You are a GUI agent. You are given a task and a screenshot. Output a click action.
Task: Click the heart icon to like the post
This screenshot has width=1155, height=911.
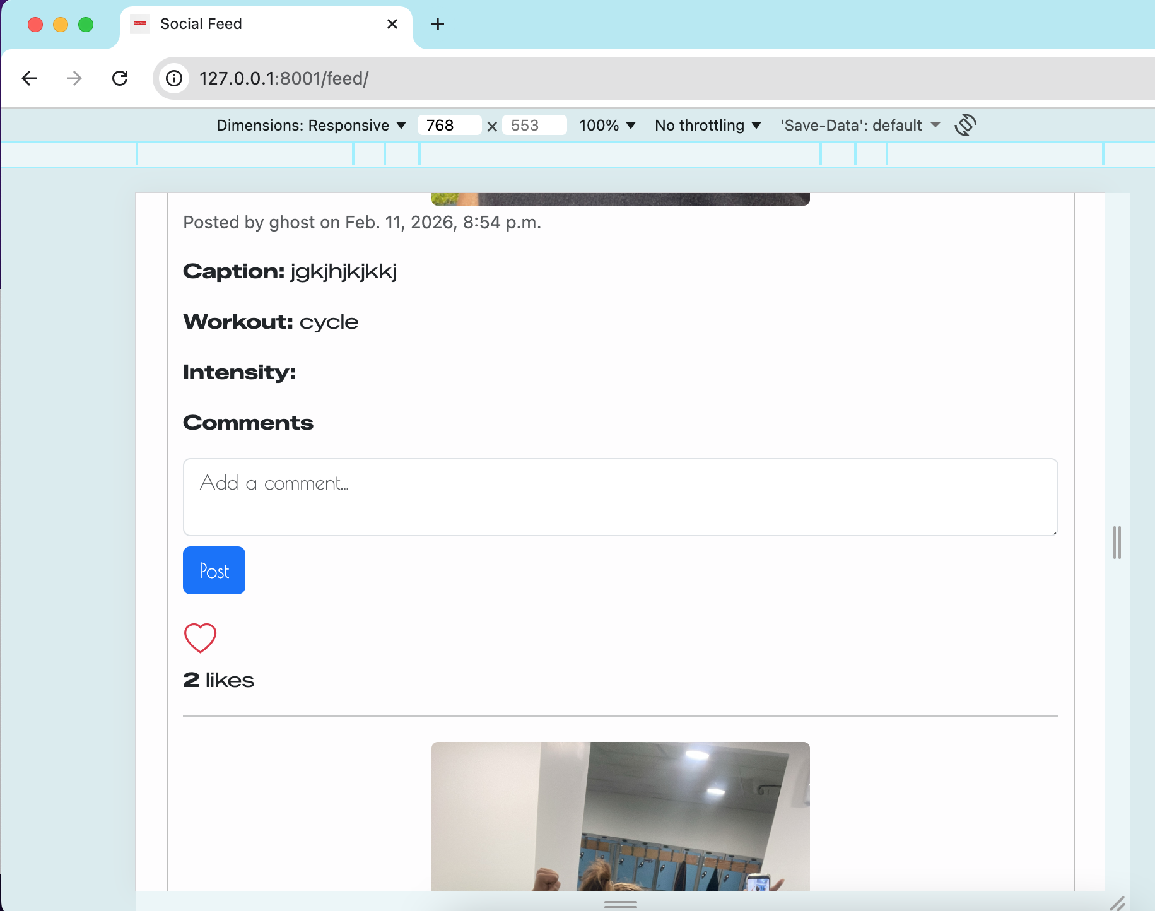point(199,638)
